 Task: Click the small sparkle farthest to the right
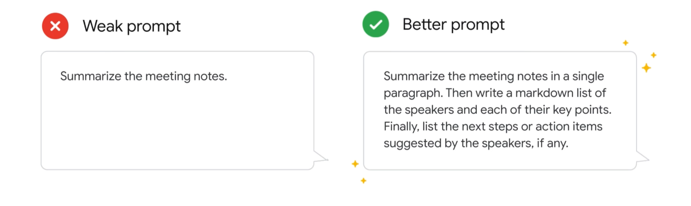[x=653, y=55]
